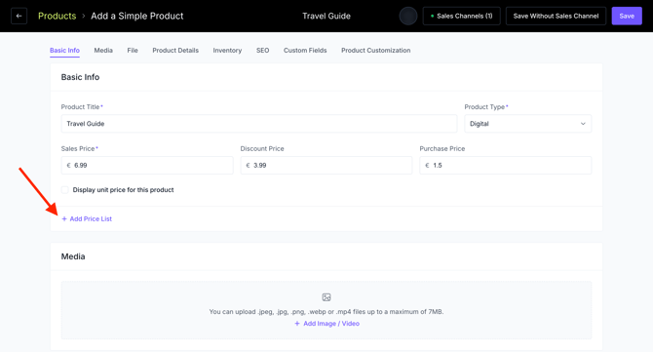Screen dimensions: 653x352
Task: Click the plus icon beside Add Image / Video
Action: pos(297,324)
